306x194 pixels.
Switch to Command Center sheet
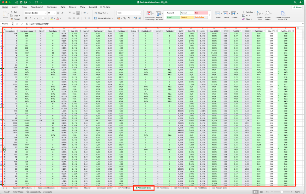click(x=104, y=188)
